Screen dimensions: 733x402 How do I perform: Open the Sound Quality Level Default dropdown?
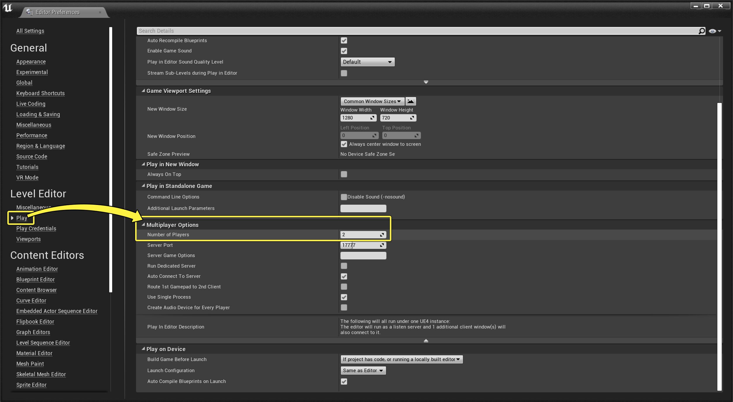(x=367, y=62)
